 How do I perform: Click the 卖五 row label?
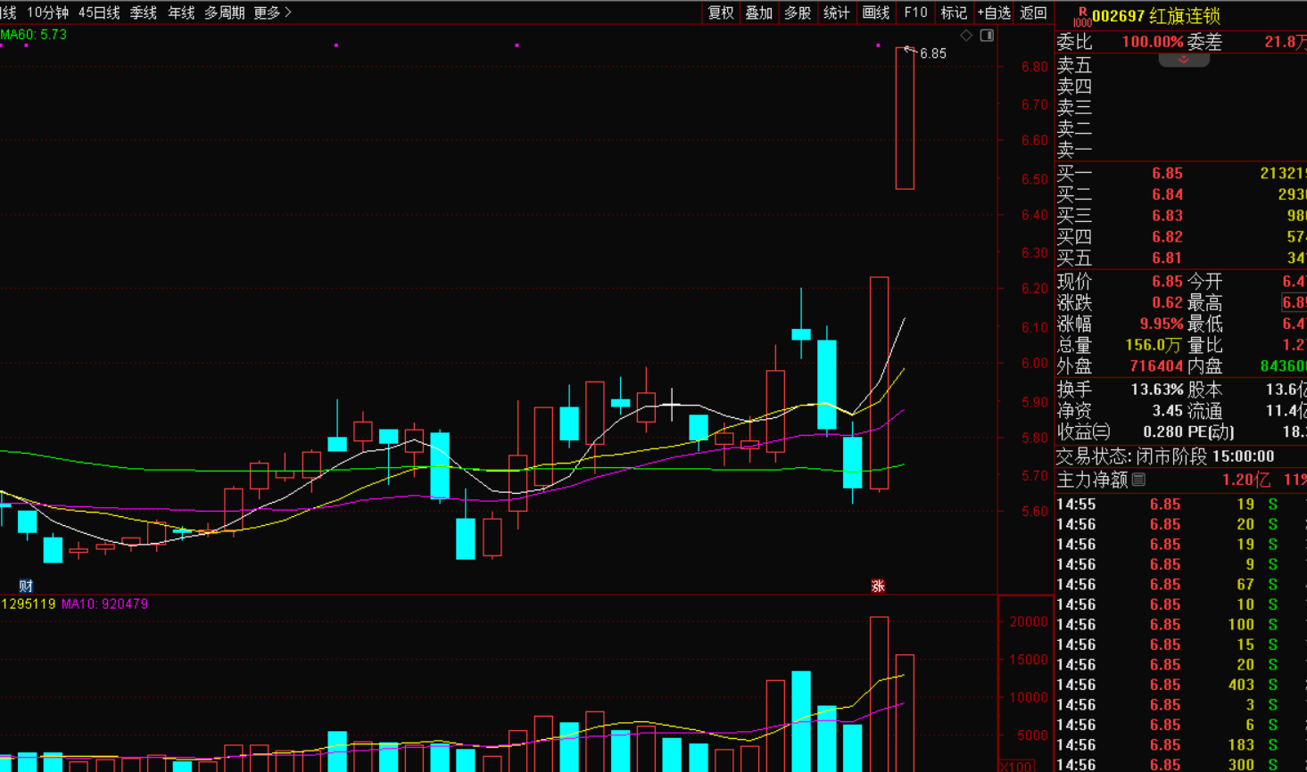[x=1074, y=66]
